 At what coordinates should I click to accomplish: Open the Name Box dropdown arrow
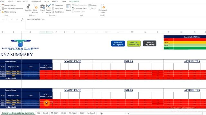pos(3,19)
